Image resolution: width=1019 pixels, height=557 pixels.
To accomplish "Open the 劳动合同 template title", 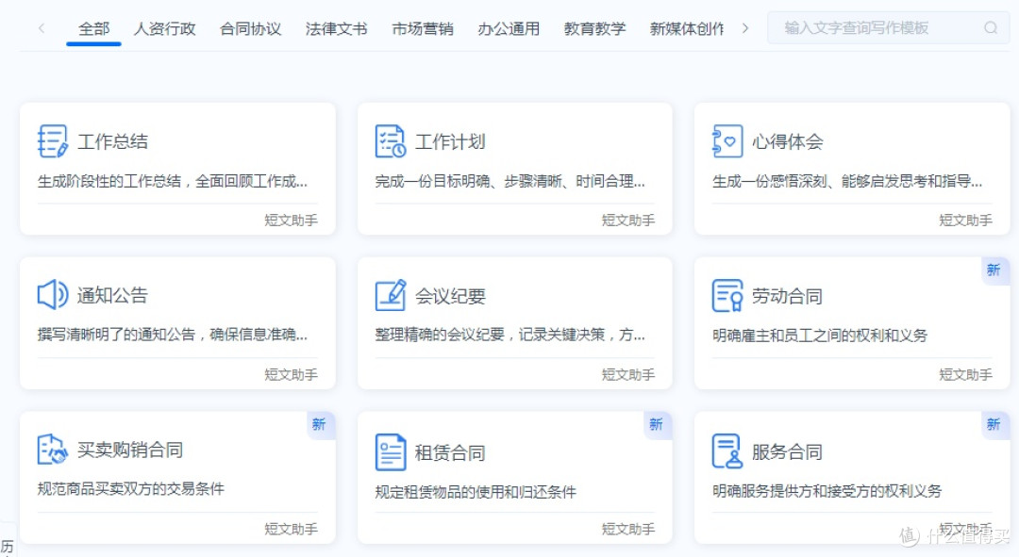I will coord(787,296).
